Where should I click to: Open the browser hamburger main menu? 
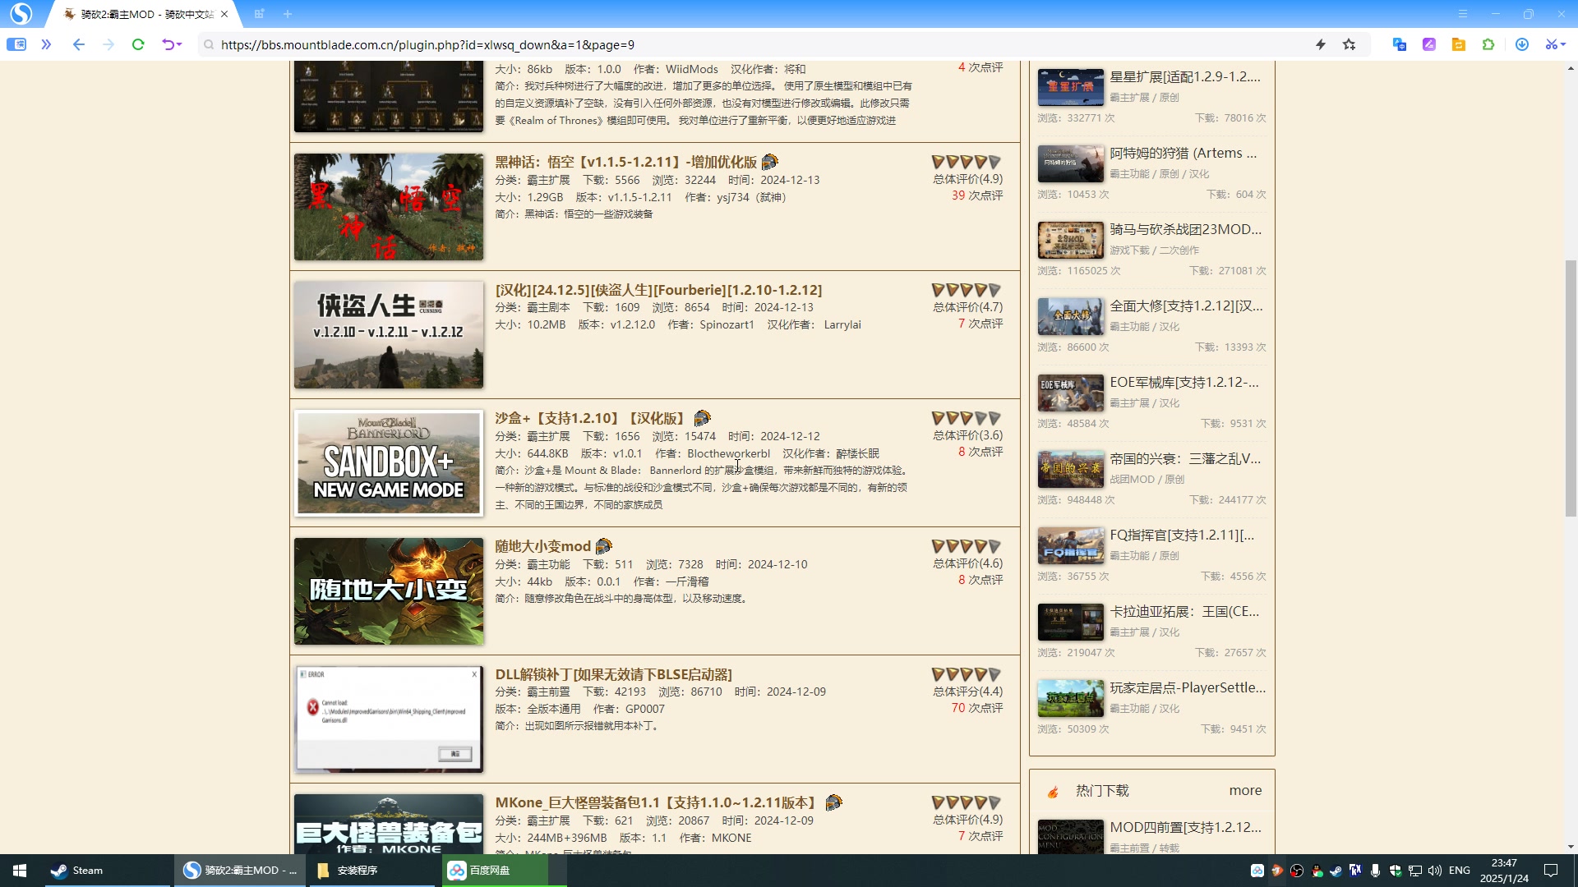pyautogui.click(x=1463, y=14)
